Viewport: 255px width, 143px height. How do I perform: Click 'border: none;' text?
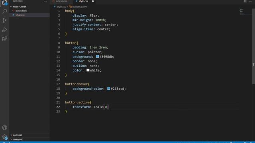pos(85,61)
